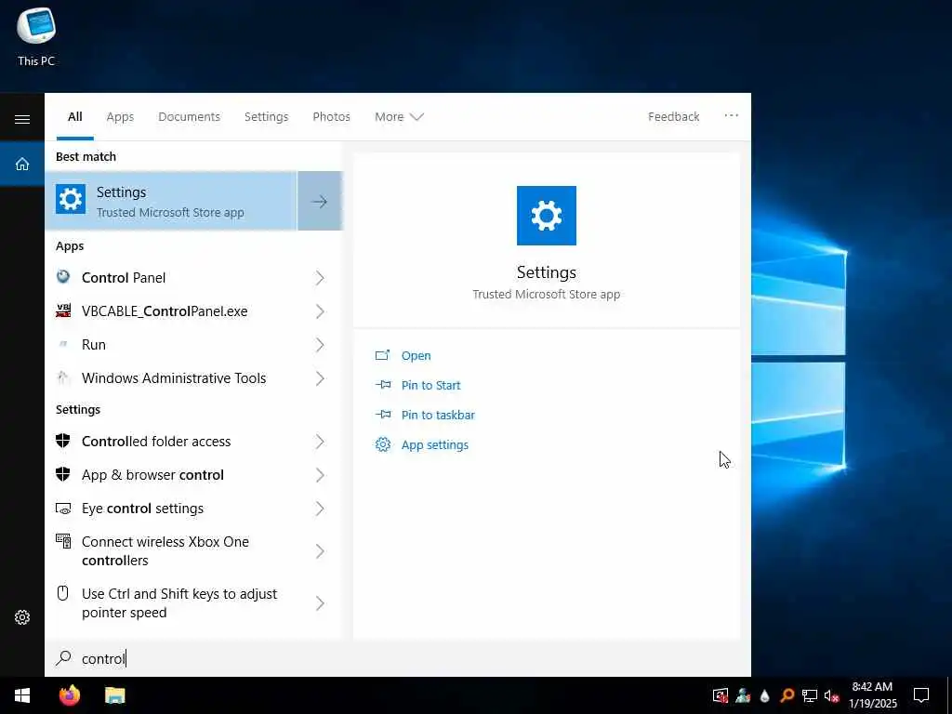Switch to the Settings search tab
The height and width of the screenshot is (714, 952).
(266, 116)
